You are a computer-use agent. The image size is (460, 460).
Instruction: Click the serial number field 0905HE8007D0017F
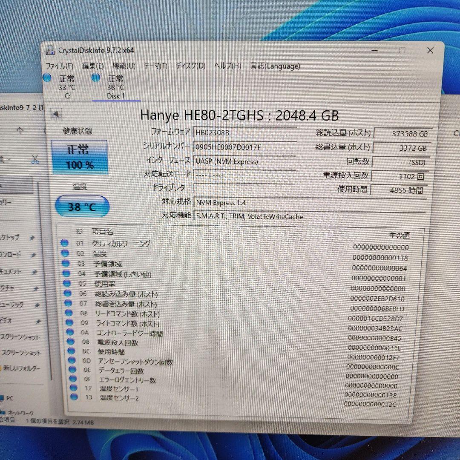point(244,147)
